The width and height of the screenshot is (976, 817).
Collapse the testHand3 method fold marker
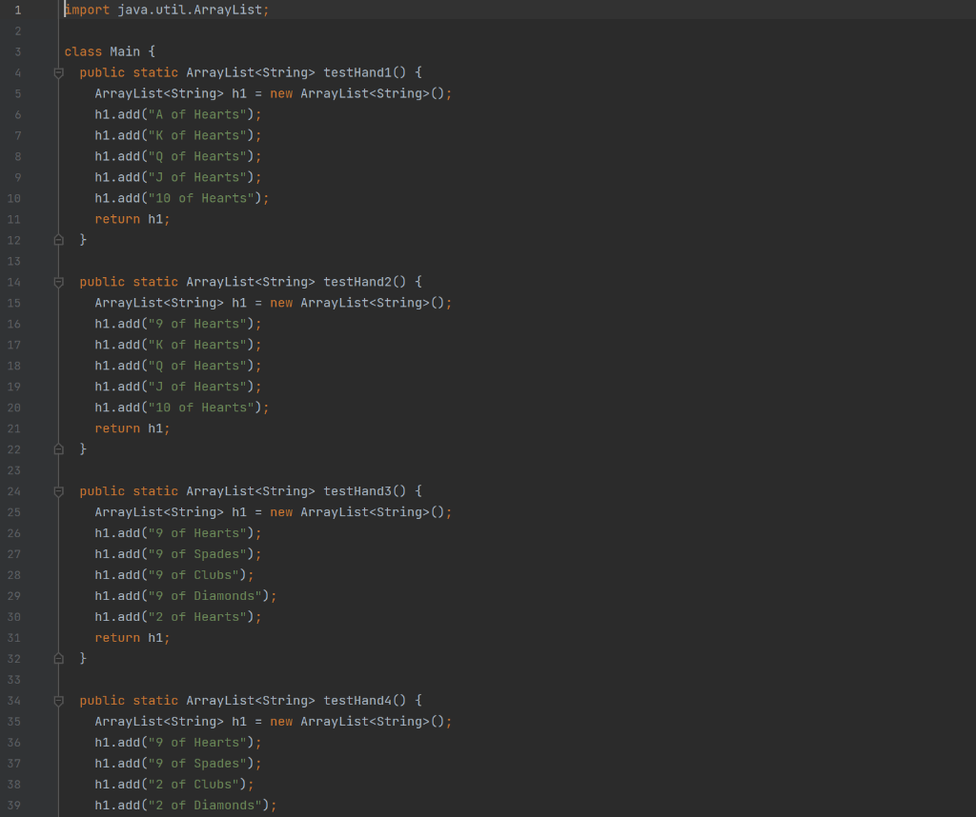coord(58,491)
